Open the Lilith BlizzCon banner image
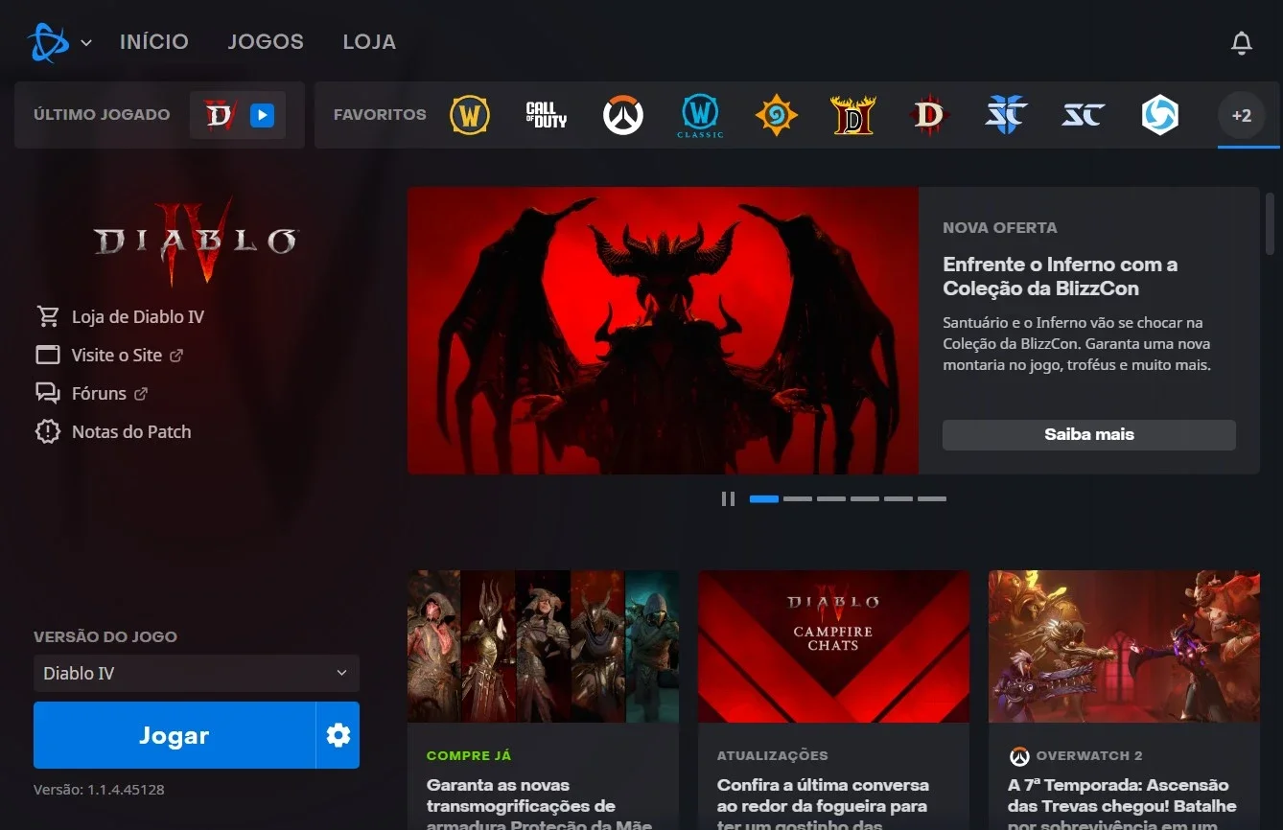Viewport: 1283px width, 830px height. [663, 330]
